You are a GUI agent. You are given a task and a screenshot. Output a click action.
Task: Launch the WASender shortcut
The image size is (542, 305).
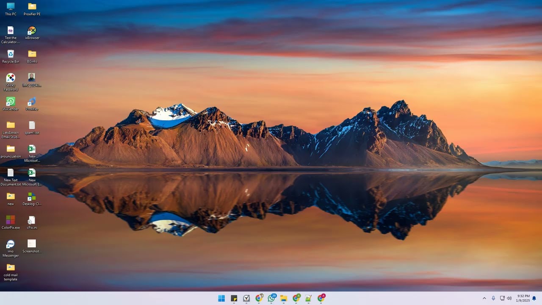click(11, 104)
